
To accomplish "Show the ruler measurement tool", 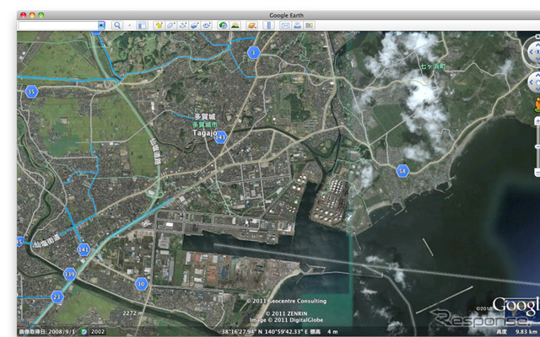I will 268,25.
